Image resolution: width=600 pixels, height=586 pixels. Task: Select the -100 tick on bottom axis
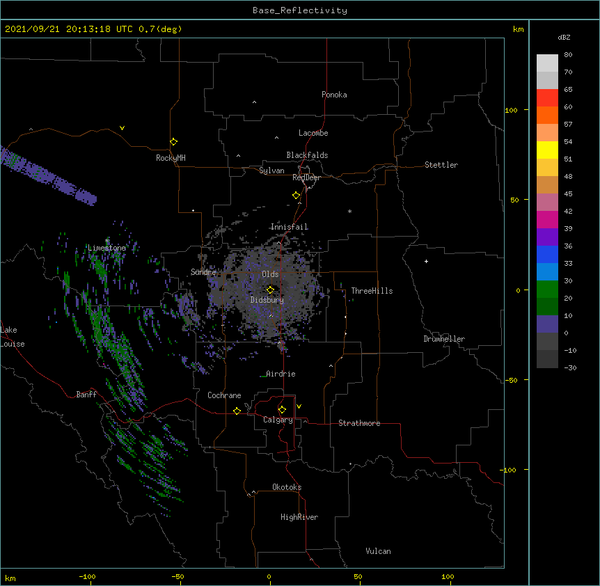pos(87,576)
